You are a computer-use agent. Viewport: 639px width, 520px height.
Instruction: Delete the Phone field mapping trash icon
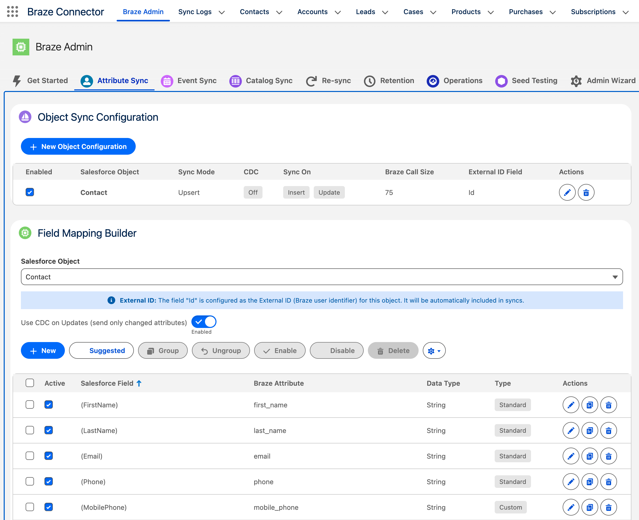(608, 482)
